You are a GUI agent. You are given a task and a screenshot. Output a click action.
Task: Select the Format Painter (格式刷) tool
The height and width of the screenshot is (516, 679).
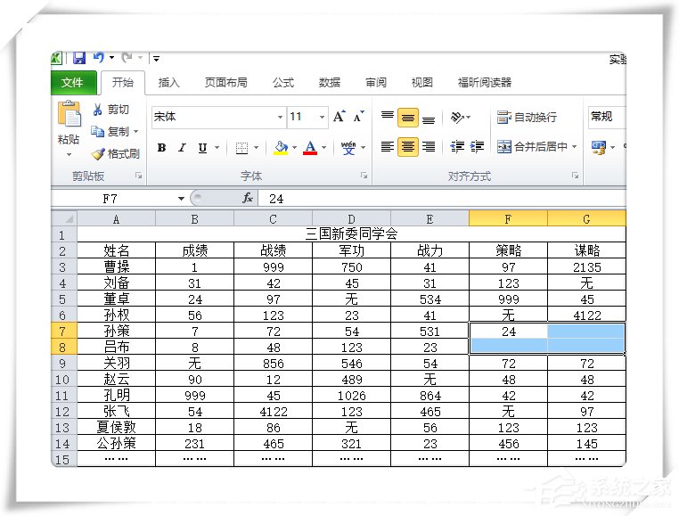98,153
